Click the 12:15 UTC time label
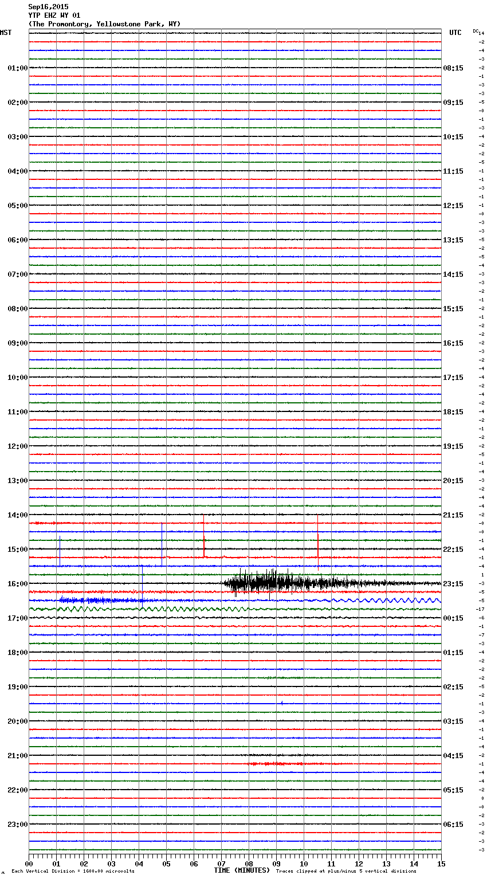Image resolution: width=487 pixels, height=879 pixels. tap(453, 206)
